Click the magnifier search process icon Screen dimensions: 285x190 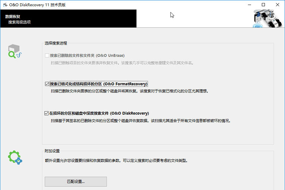click(15, 51)
